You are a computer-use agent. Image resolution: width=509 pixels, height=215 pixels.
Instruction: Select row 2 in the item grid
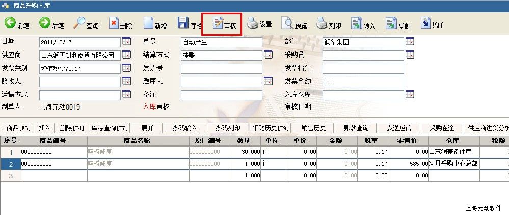pos(10,164)
